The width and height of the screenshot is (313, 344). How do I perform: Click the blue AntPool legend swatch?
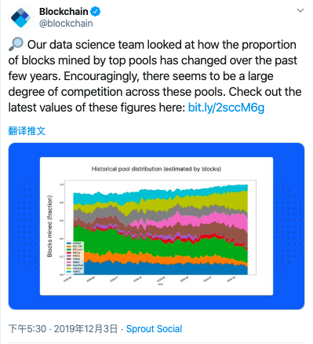[69, 243]
